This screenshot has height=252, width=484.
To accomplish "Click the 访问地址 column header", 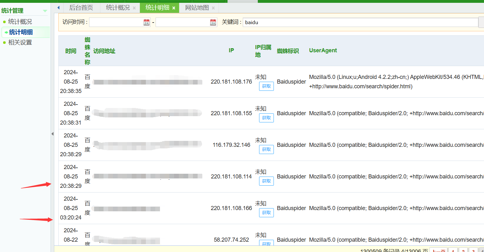I will (104, 51).
